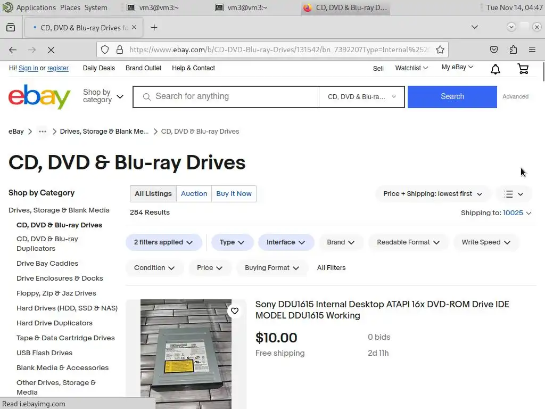This screenshot has height=409, width=545.
Task: Click Sign in link
Action: coord(28,68)
